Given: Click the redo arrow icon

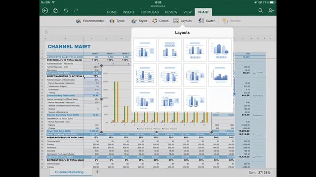Looking at the screenshot, I should click(x=76, y=10).
